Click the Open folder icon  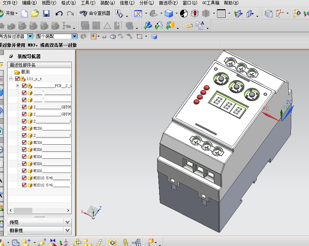[35, 14]
